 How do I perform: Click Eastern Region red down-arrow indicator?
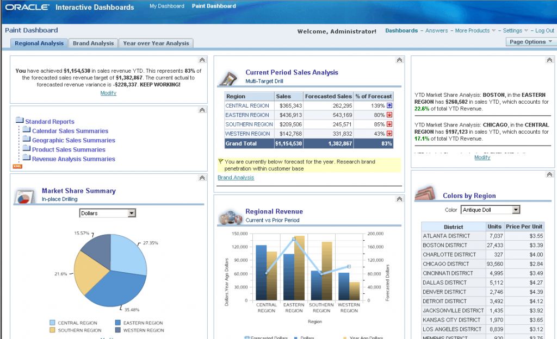point(389,115)
